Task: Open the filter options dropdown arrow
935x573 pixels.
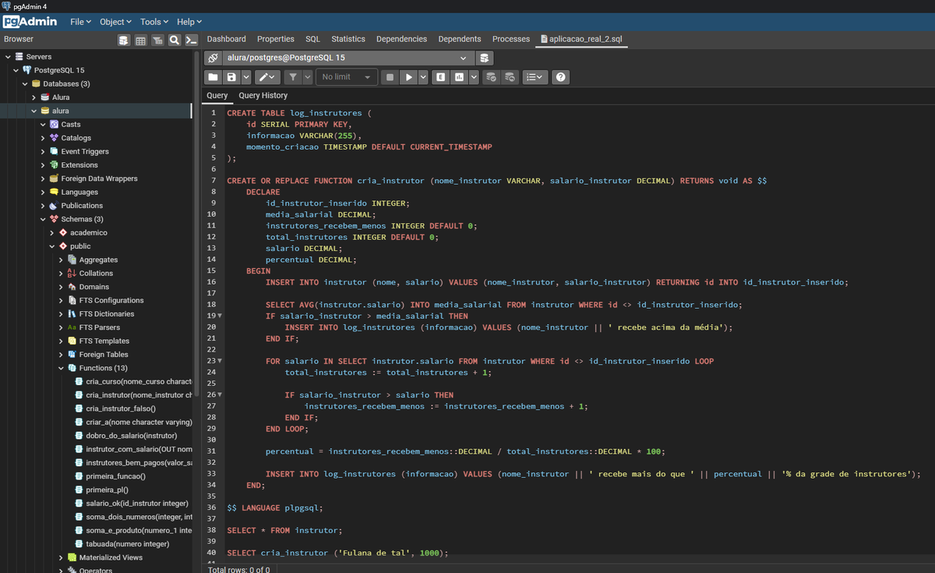Action: click(x=307, y=77)
